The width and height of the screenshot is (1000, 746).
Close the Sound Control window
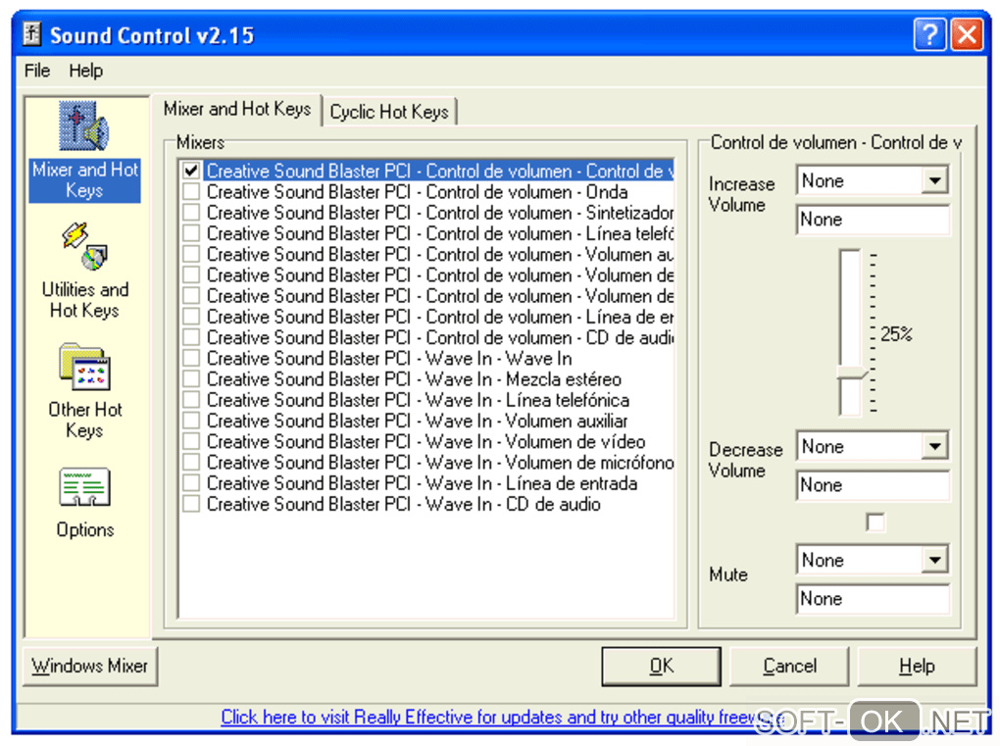click(967, 34)
